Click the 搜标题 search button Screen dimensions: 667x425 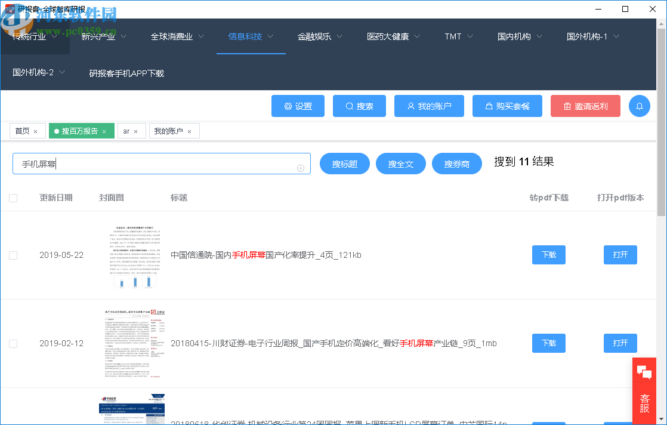click(344, 163)
